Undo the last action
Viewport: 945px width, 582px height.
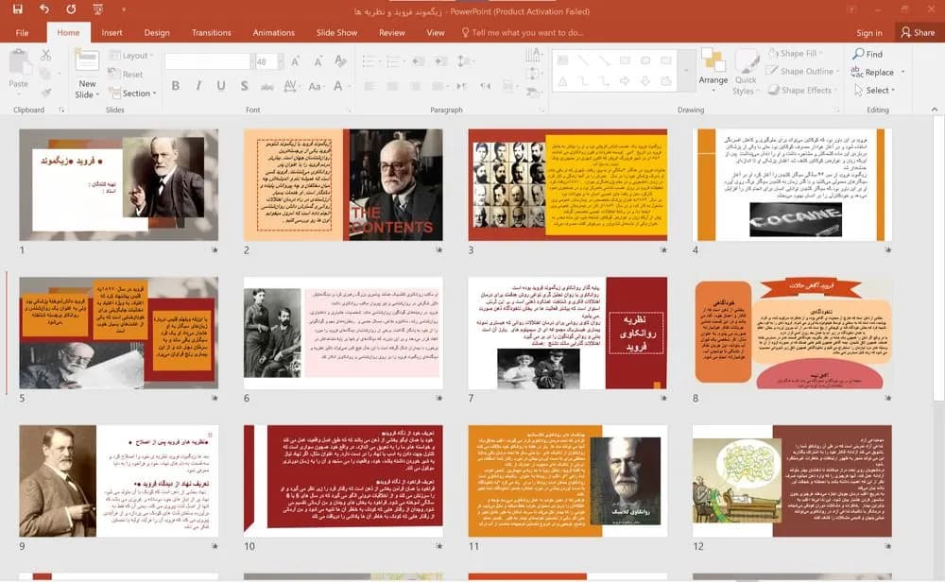coord(44,9)
